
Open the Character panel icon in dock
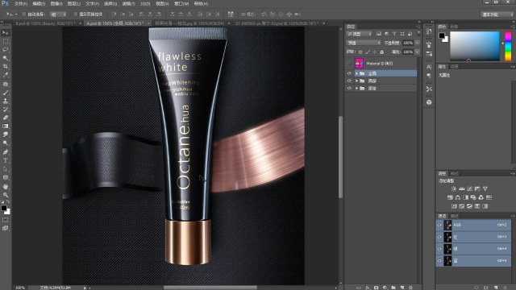429,67
